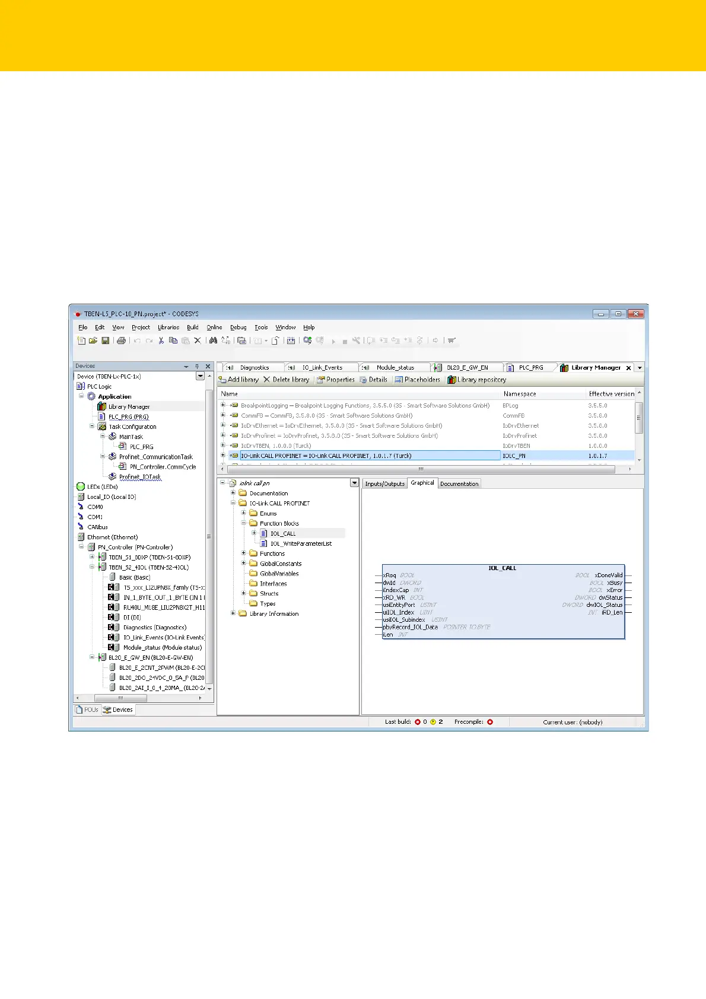
Task: Click the red Last build errors icon
Action: point(417,722)
